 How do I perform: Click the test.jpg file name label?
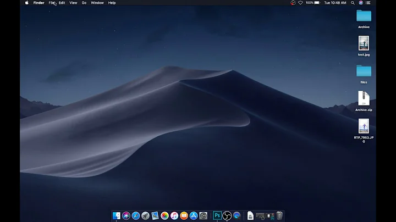coord(364,55)
